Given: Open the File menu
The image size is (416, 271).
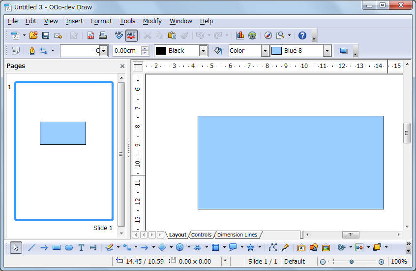Looking at the screenshot, I should (x=13, y=21).
